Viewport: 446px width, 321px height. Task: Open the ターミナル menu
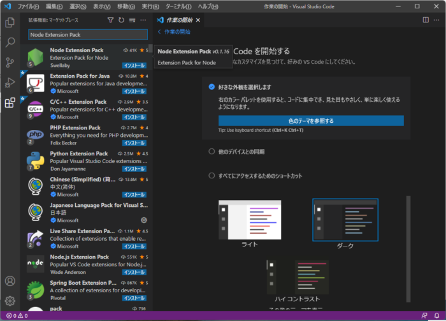click(178, 6)
